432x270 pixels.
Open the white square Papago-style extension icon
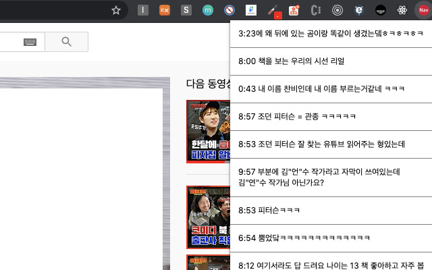point(251,11)
